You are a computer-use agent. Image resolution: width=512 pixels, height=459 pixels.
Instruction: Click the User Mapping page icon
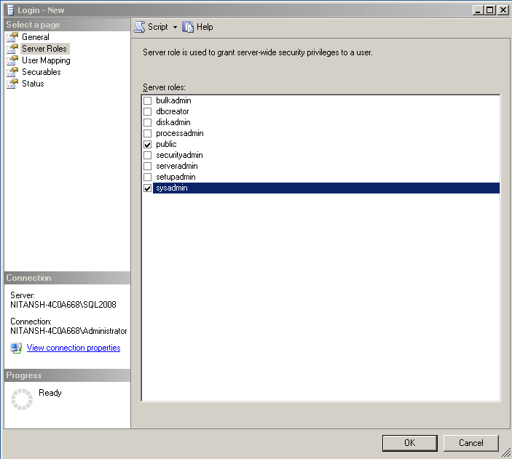[12, 60]
